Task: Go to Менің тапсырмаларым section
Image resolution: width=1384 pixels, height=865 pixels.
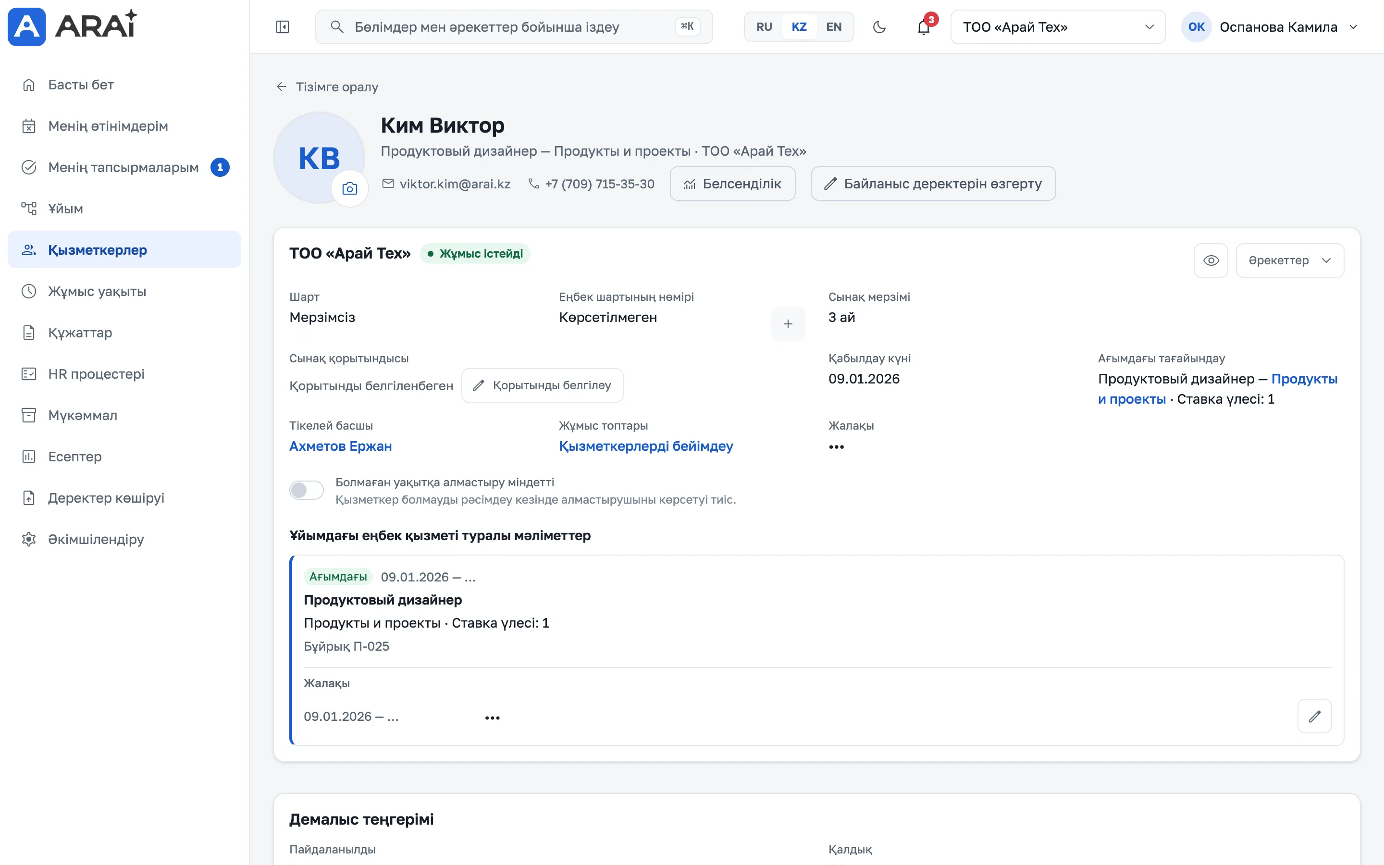Action: coord(124,167)
